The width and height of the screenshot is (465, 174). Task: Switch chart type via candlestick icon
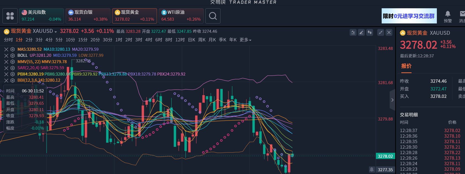(370, 33)
